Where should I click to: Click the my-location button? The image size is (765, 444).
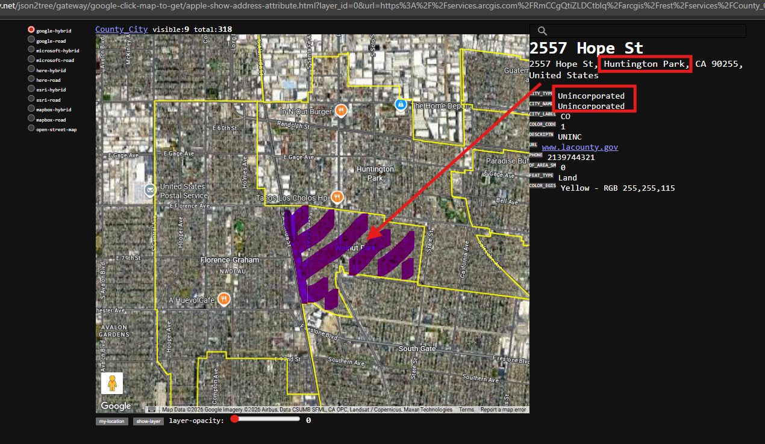pyautogui.click(x=111, y=421)
